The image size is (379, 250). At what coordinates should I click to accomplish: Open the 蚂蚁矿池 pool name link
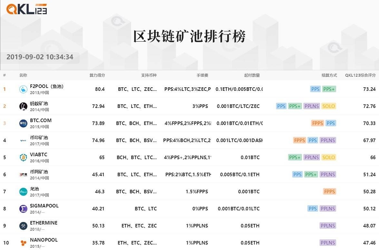click(x=39, y=103)
